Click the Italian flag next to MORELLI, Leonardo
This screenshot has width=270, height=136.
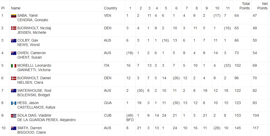coord(14,66)
